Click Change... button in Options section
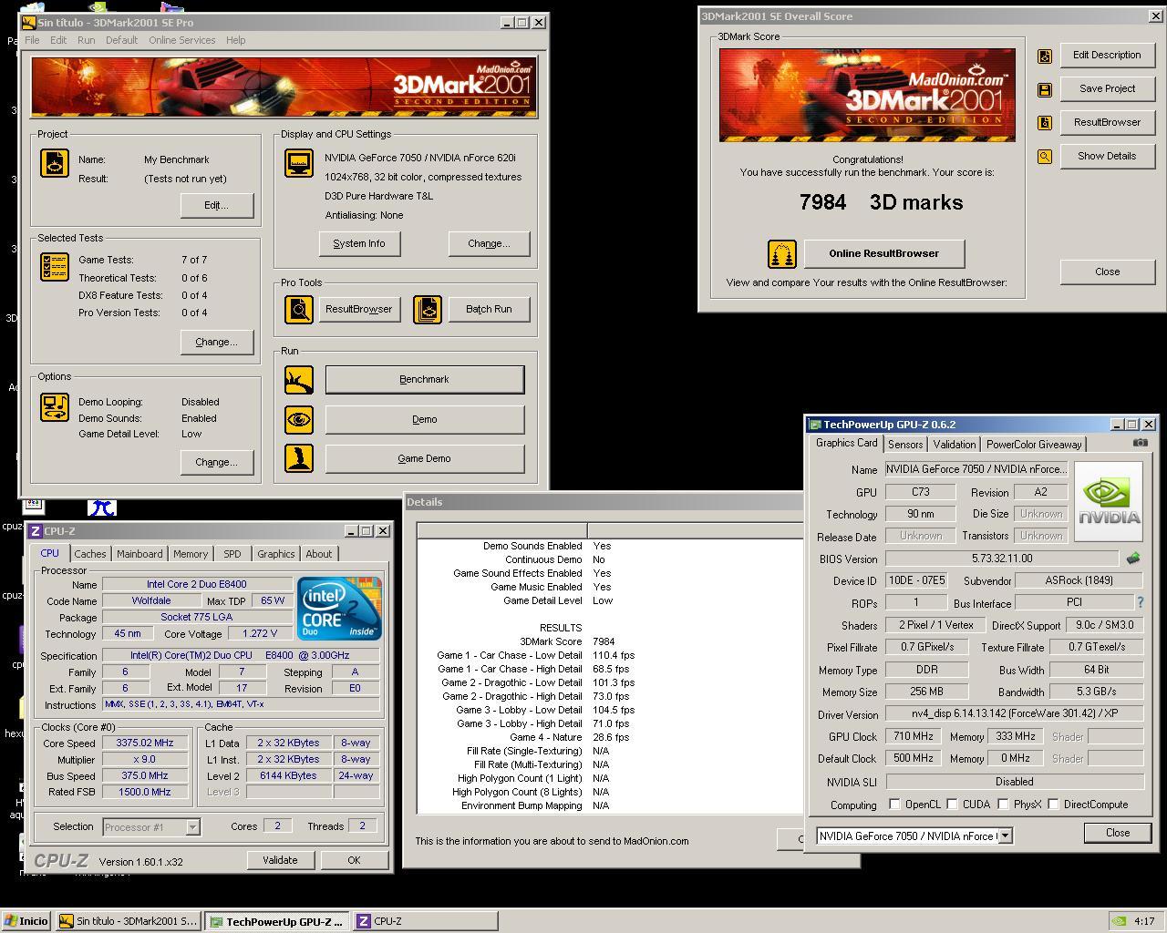This screenshot has height=933, width=1167. pyautogui.click(x=217, y=462)
